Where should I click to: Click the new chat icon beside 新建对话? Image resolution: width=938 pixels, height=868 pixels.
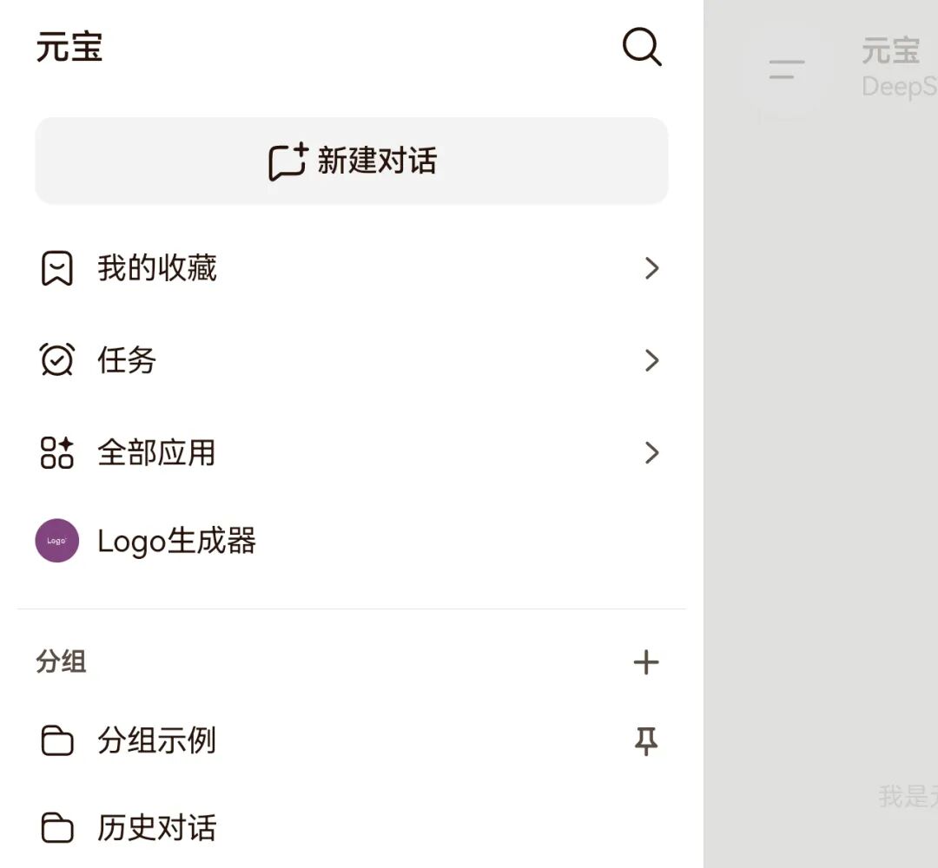[x=287, y=160]
